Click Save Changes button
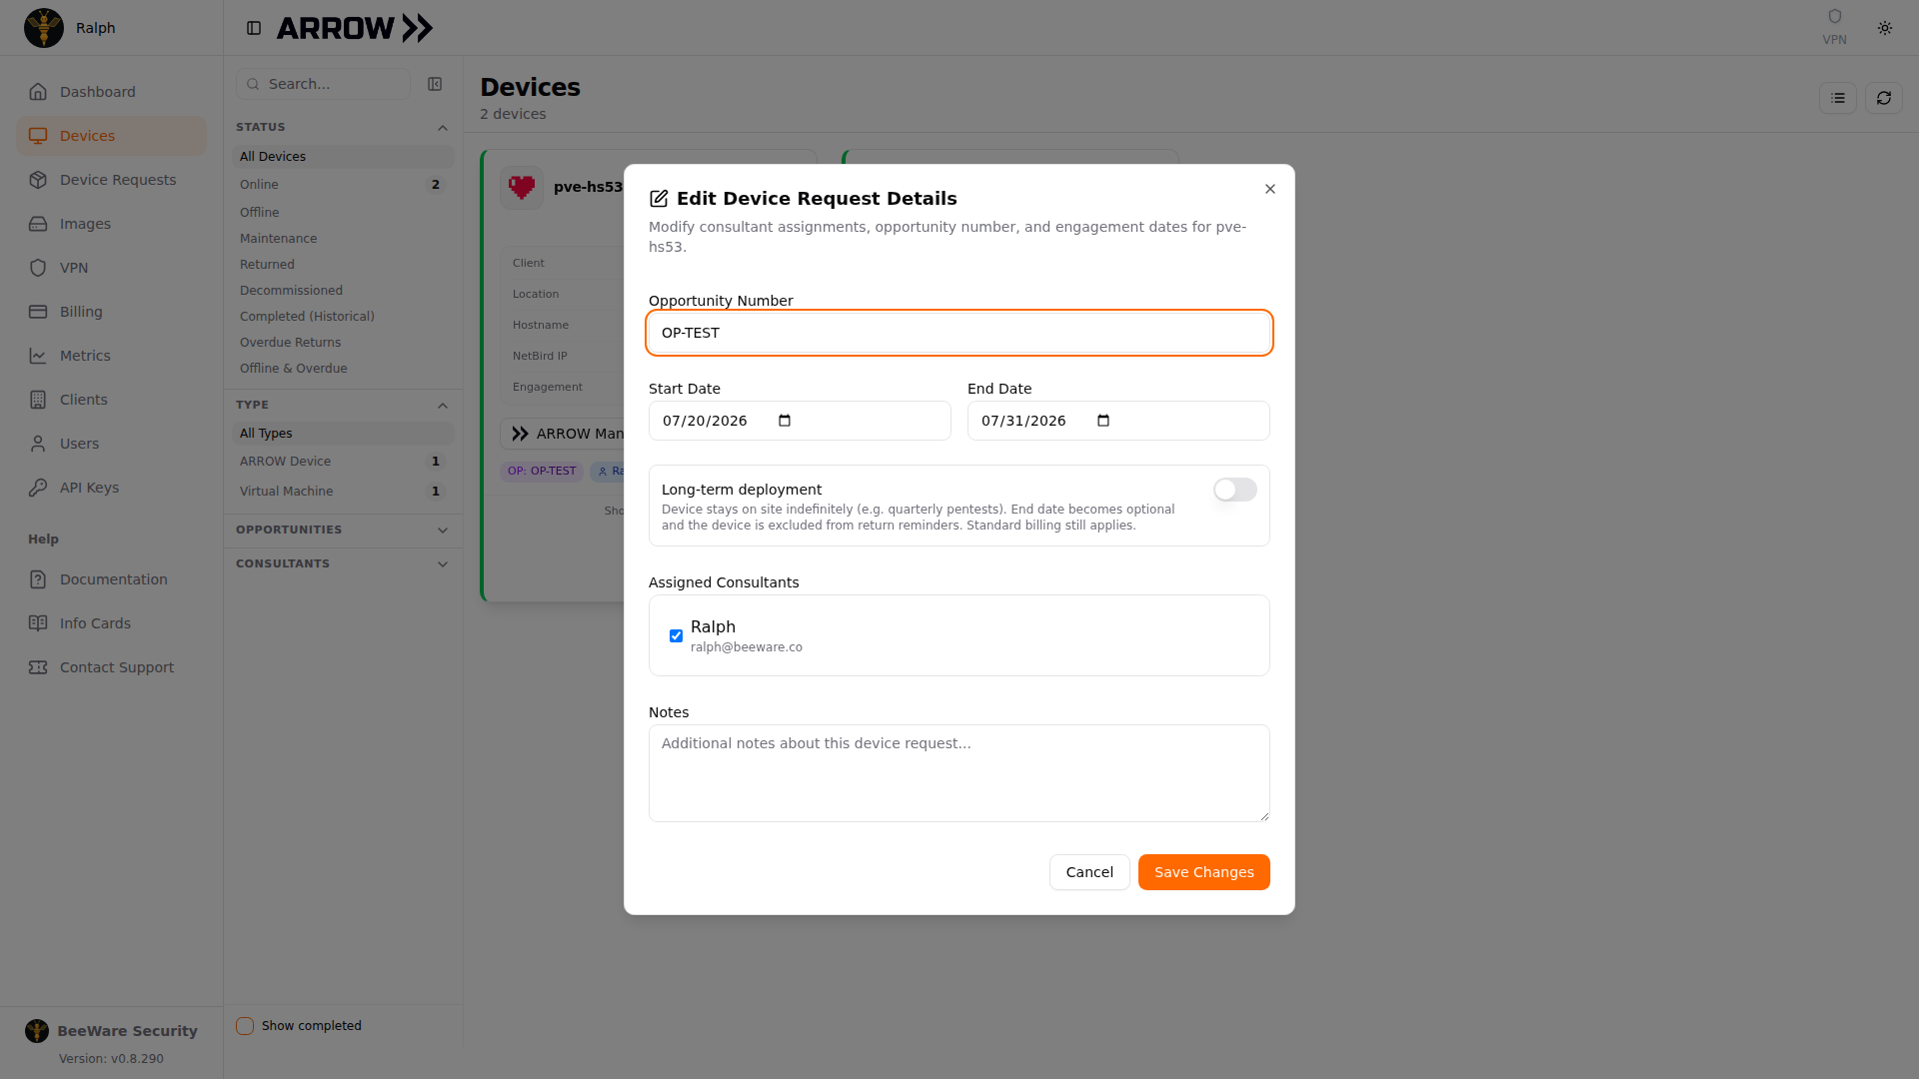This screenshot has width=1919, height=1079. tap(1203, 872)
